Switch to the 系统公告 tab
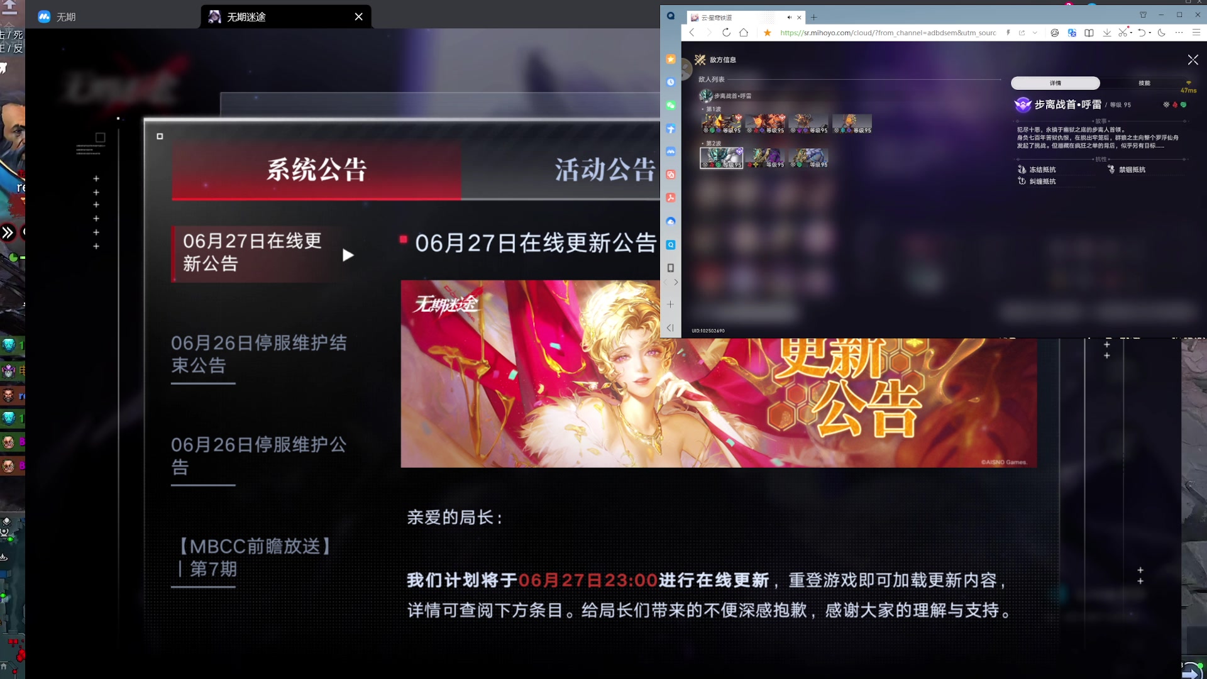 316,170
